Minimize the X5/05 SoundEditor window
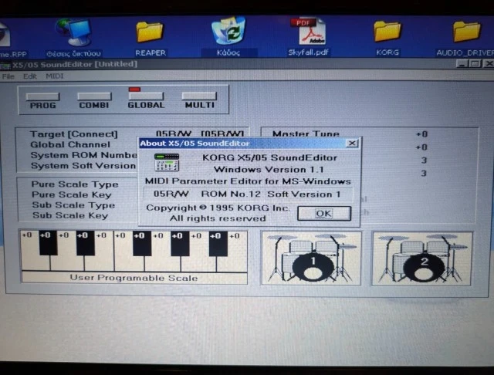Viewport: 494px width, 375px height. coord(462,63)
